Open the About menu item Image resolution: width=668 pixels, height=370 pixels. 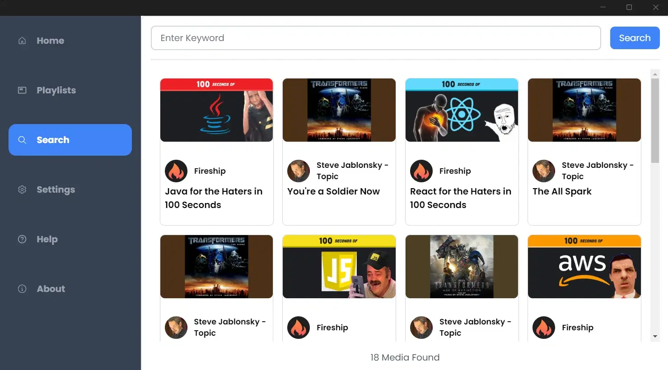(x=70, y=289)
